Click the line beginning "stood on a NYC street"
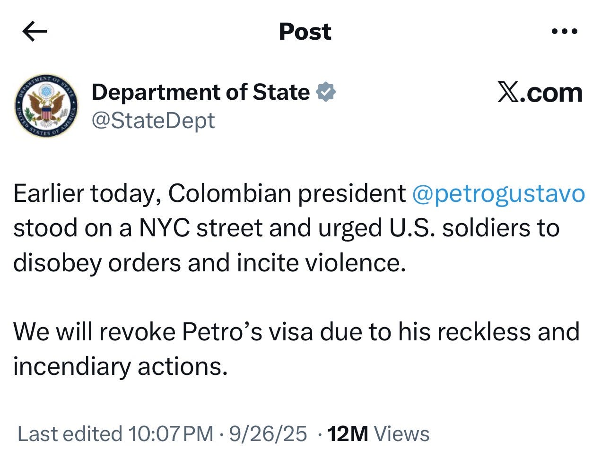 [286, 228]
